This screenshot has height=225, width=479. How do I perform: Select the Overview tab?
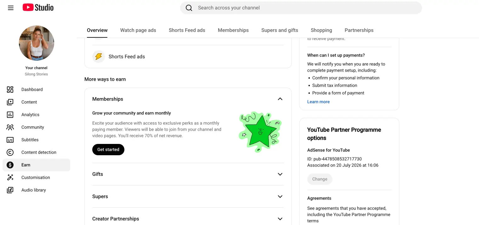coord(97,30)
